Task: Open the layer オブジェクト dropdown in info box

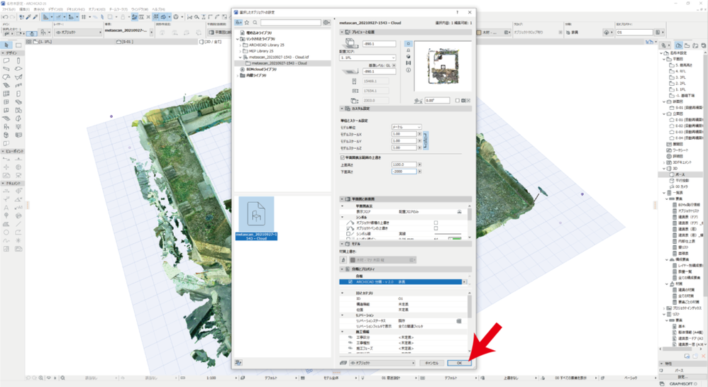Action: click(78, 33)
